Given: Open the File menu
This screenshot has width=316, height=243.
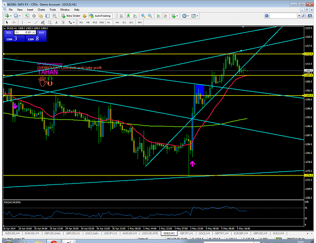Looking at the screenshot, I should coord(11,10).
